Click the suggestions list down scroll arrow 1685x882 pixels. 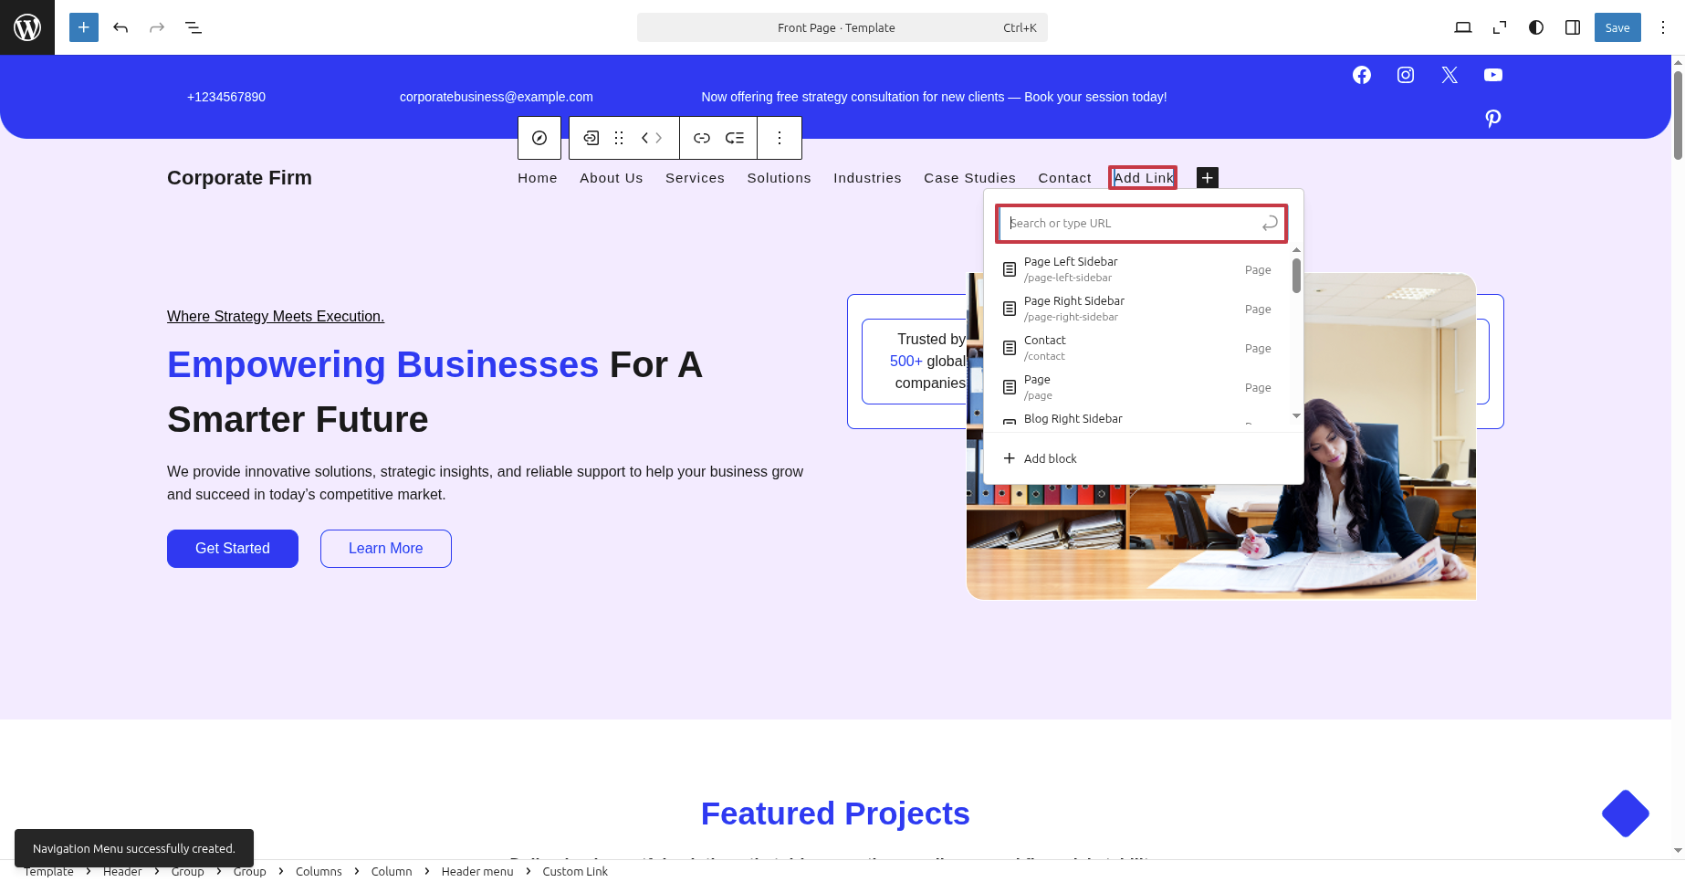point(1296,416)
